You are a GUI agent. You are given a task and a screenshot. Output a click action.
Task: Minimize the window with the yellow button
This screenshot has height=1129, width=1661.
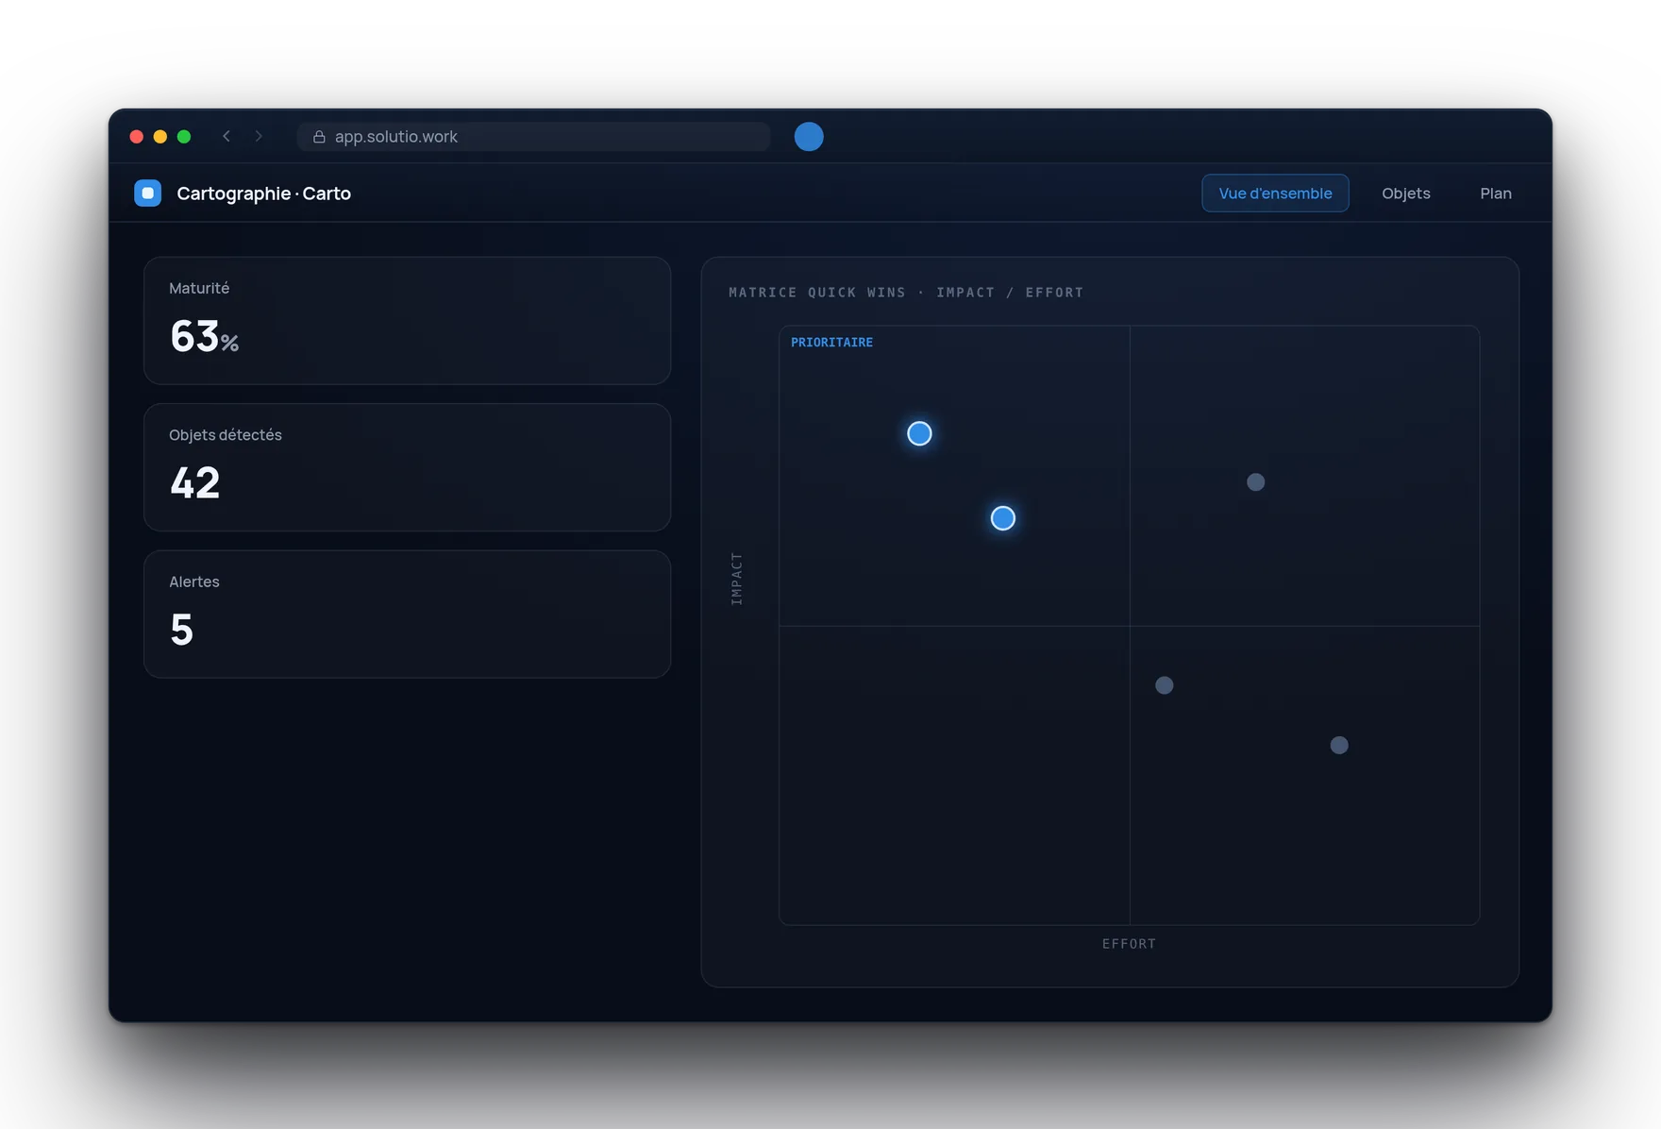coord(160,137)
